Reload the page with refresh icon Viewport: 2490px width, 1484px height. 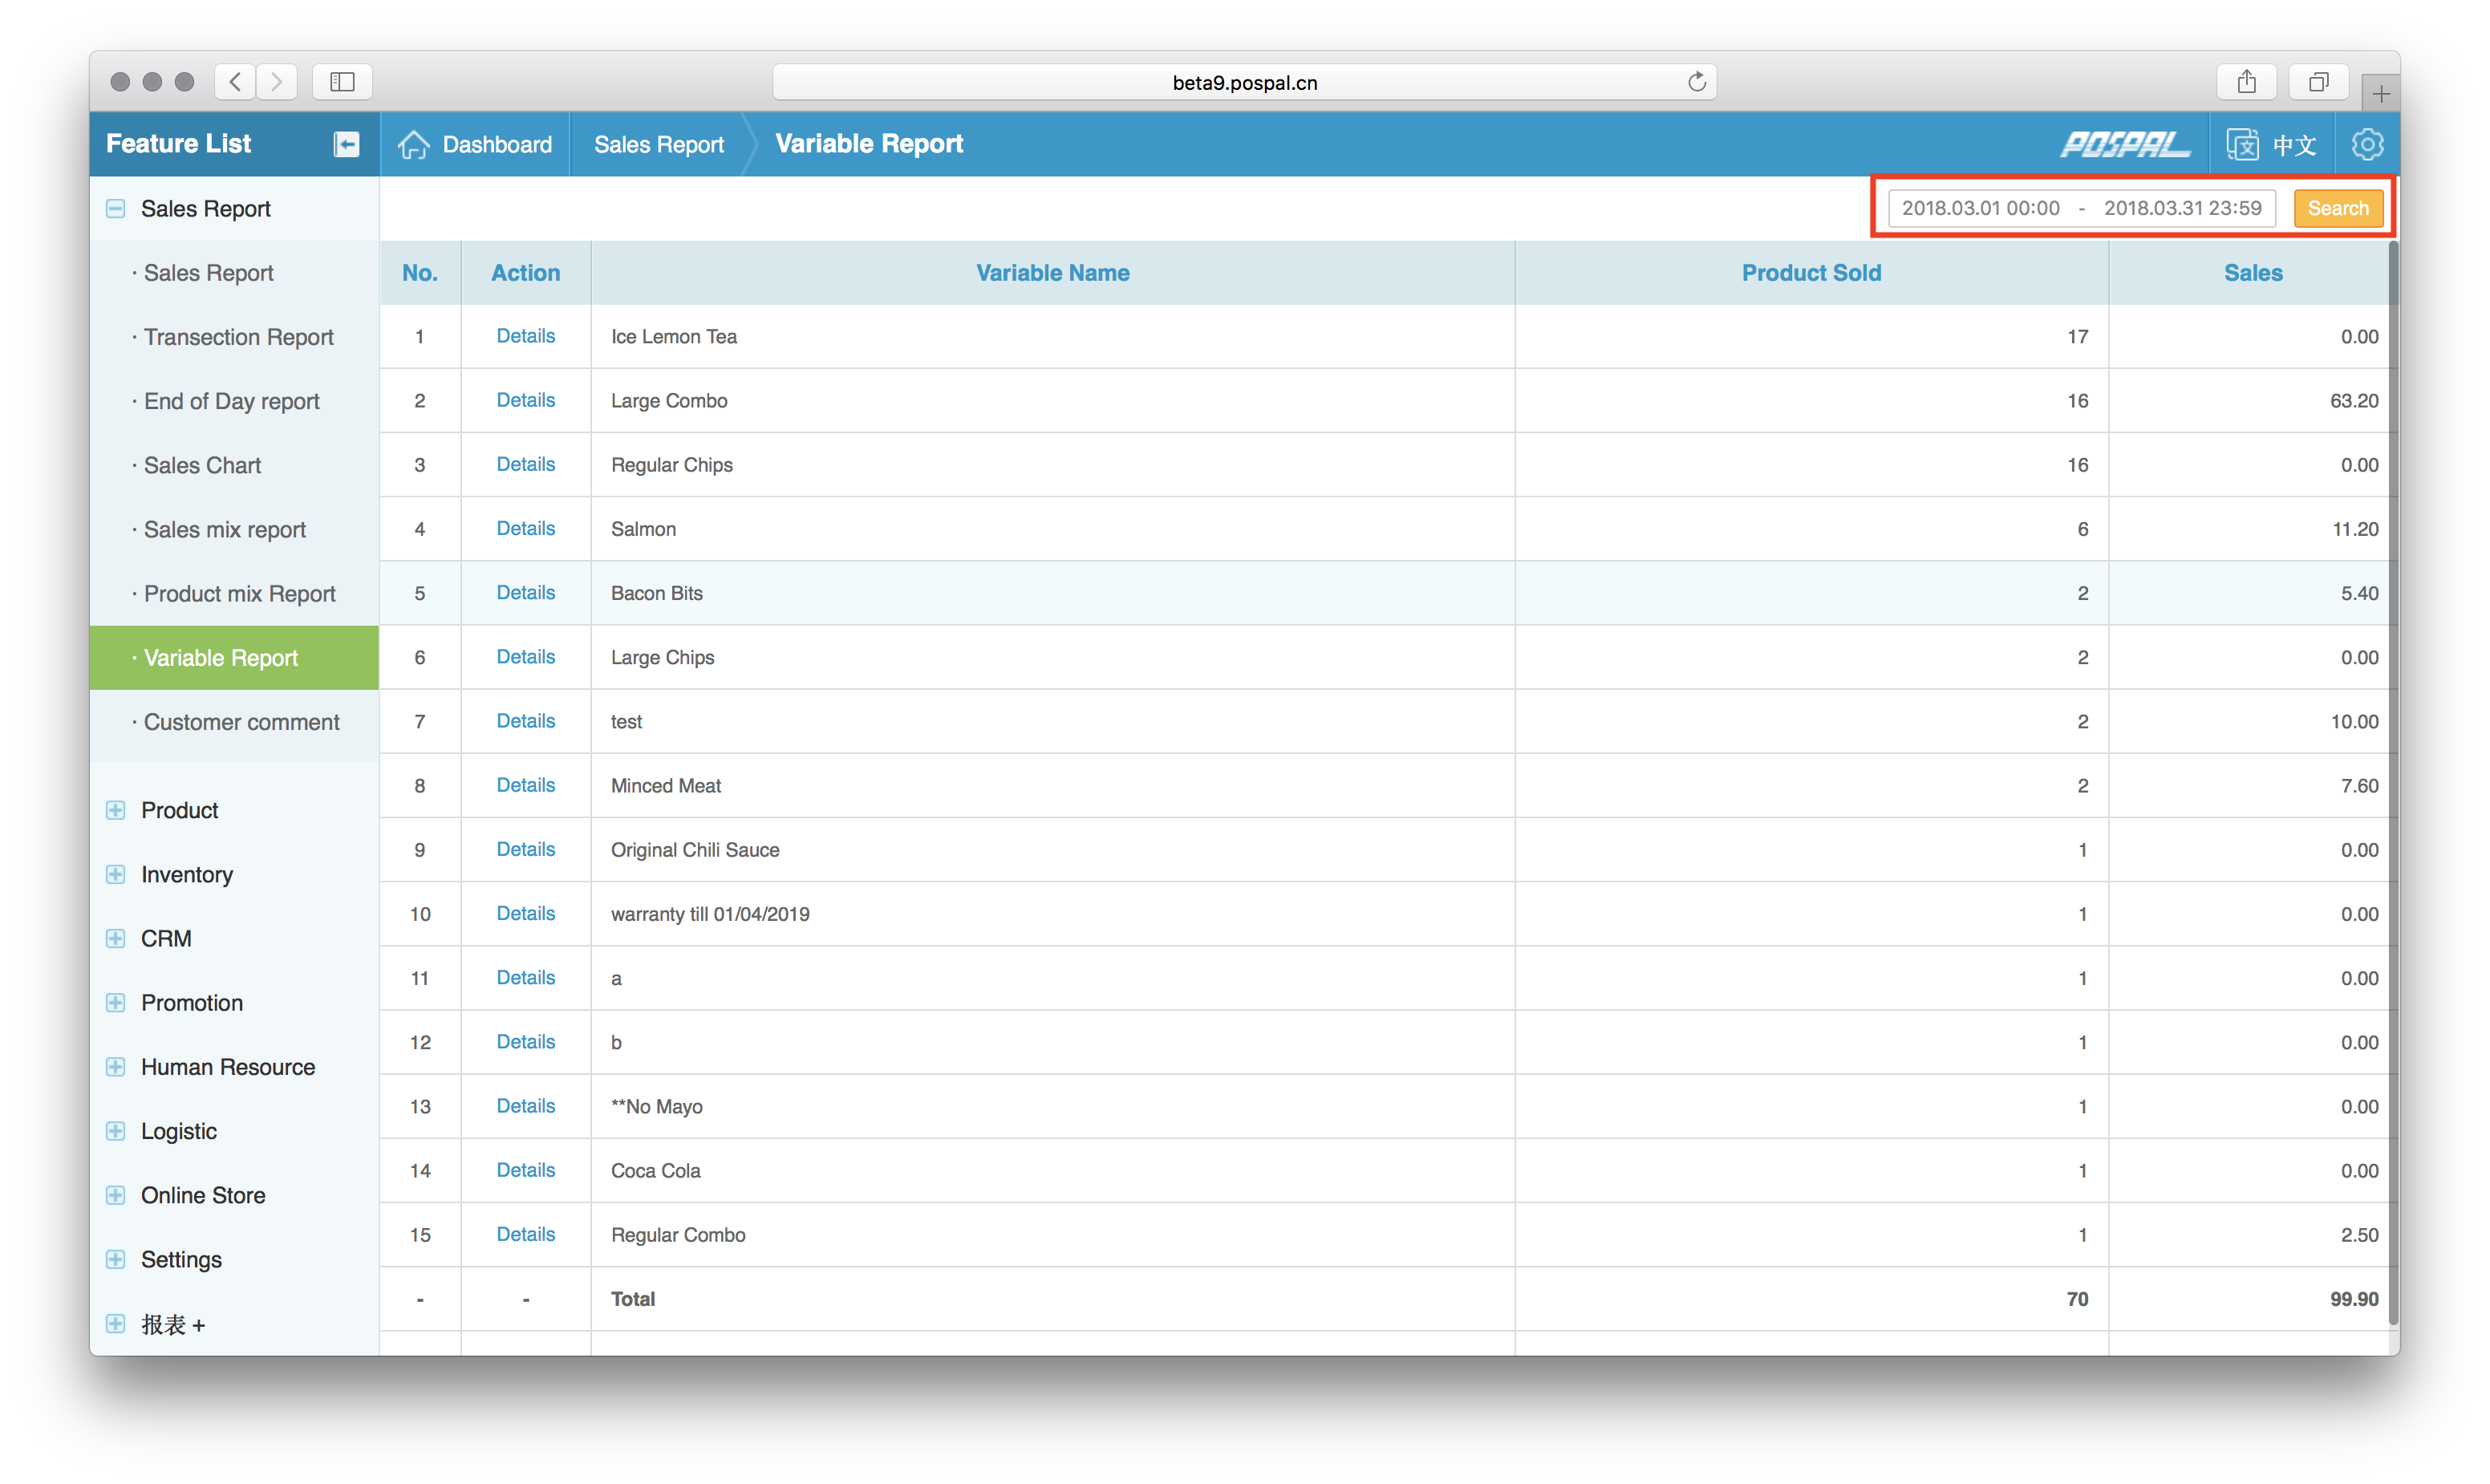1697,82
